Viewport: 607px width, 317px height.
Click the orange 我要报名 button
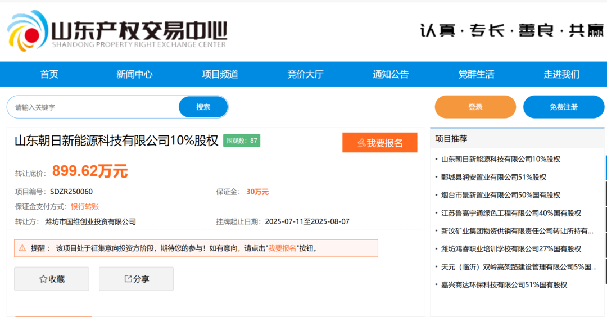(x=380, y=143)
